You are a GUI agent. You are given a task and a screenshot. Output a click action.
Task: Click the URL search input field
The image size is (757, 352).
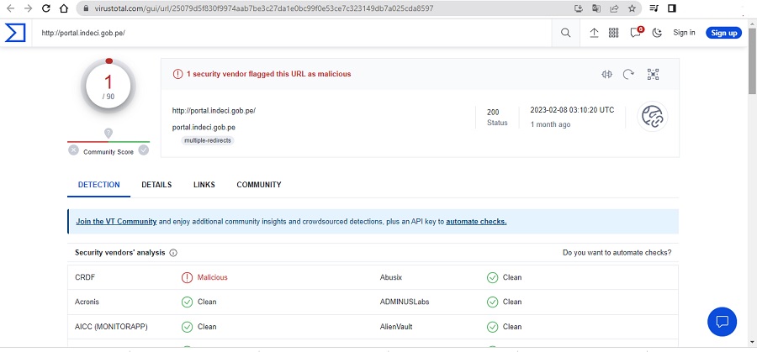(x=294, y=33)
